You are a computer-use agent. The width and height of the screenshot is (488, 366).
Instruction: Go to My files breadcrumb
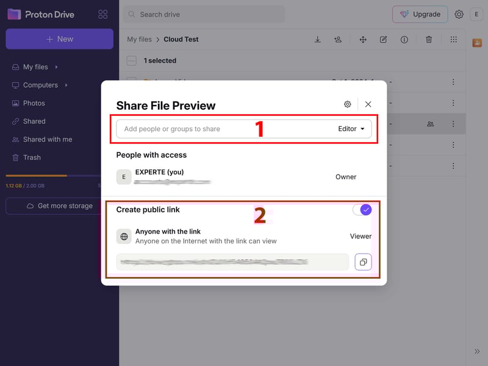pos(139,40)
